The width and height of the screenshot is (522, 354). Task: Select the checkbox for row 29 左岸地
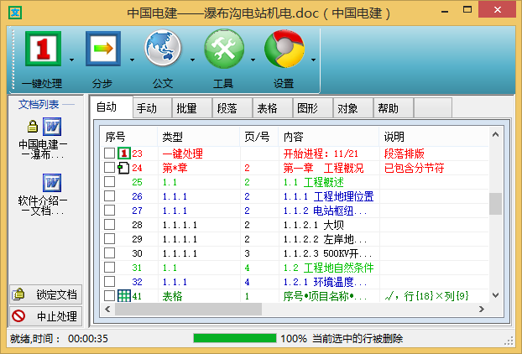110,239
